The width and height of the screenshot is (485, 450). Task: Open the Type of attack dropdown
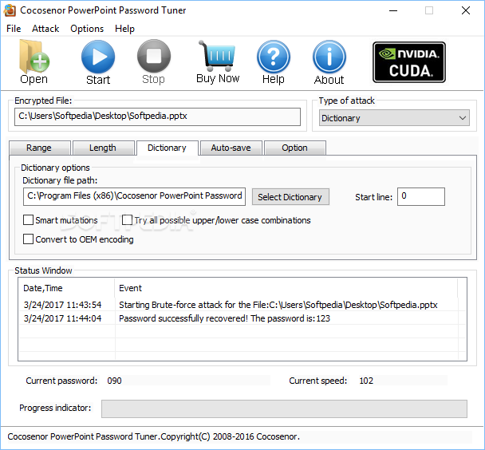[394, 118]
